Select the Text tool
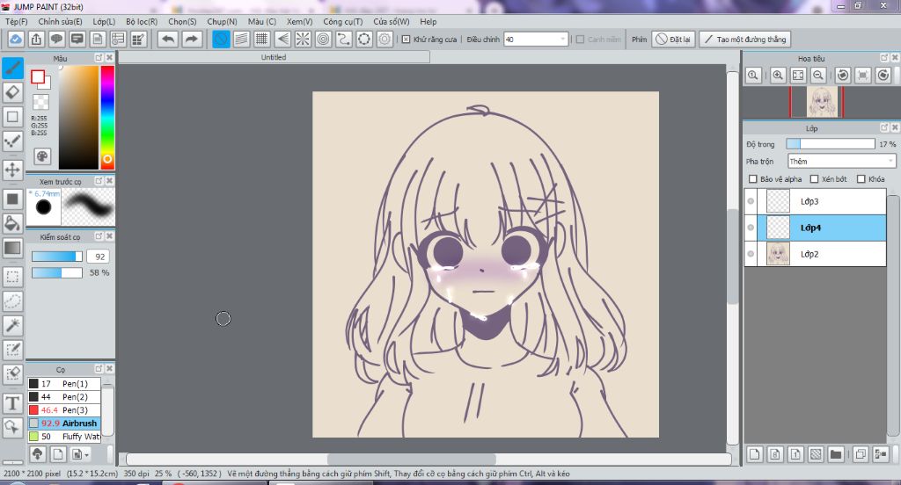 (12, 403)
